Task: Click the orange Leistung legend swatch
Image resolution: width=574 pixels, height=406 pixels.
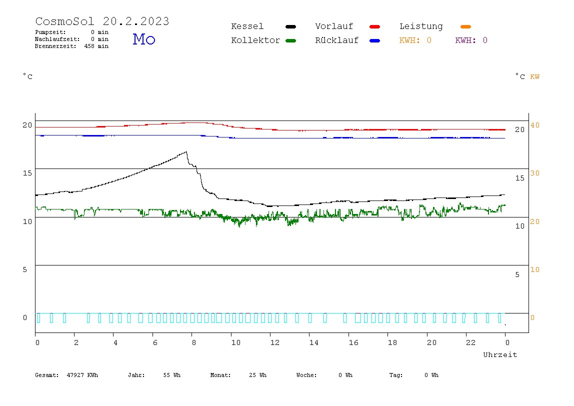Action: 465,26
